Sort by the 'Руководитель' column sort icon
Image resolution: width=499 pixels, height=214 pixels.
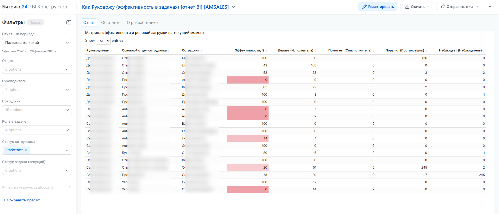click(111, 51)
